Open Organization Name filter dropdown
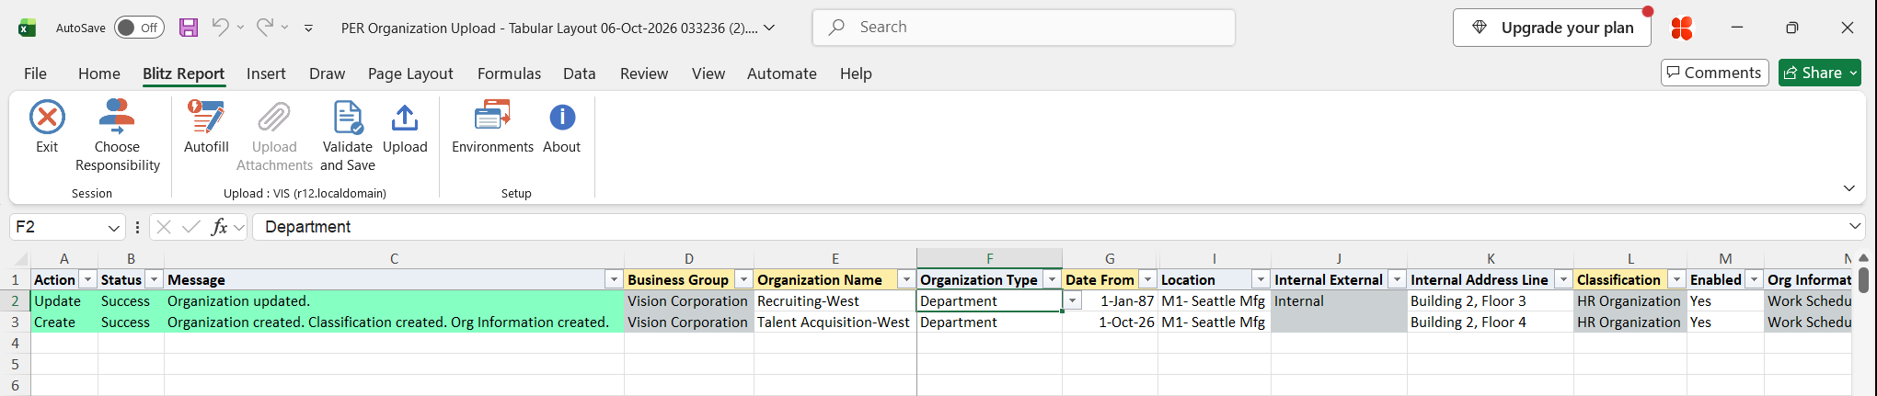 pos(906,279)
